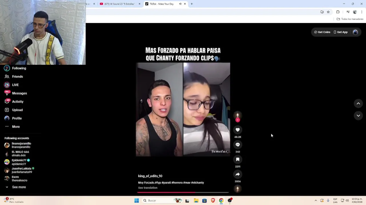Follow the creator via the red plus badge
Viewport: 366px width, 205px height.
(x=238, y=120)
